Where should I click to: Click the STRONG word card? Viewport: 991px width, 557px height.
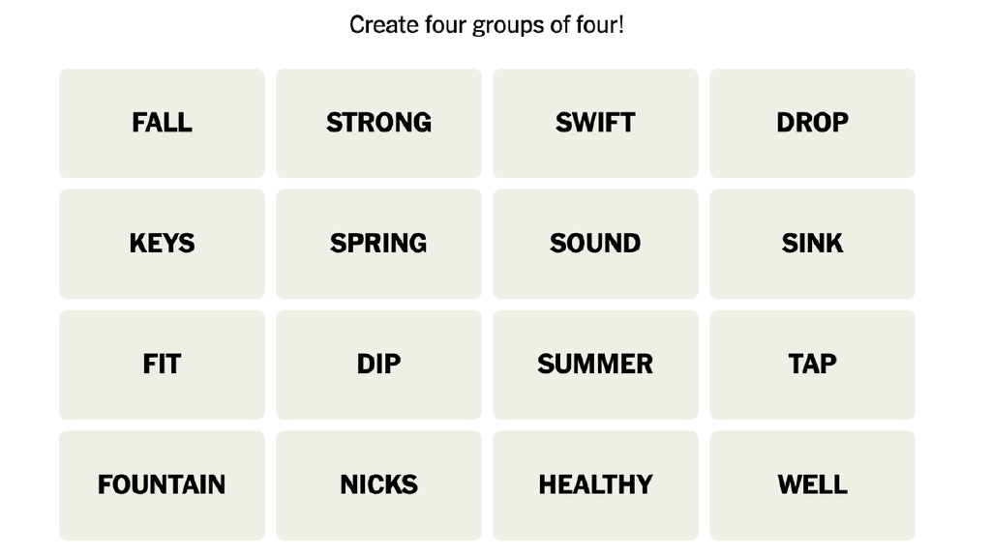[x=378, y=123]
